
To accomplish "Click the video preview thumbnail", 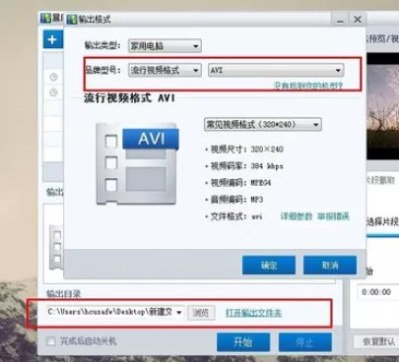I will (382, 106).
